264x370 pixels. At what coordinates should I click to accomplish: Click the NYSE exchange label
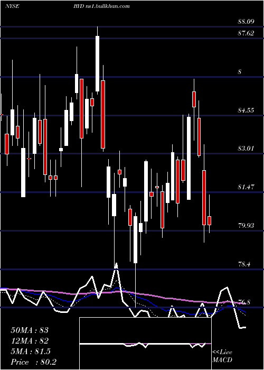click(x=12, y=6)
